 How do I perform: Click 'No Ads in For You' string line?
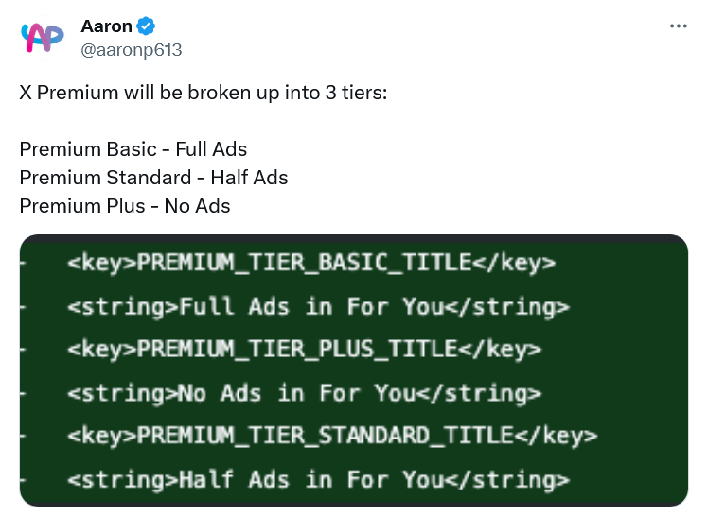coord(305,393)
